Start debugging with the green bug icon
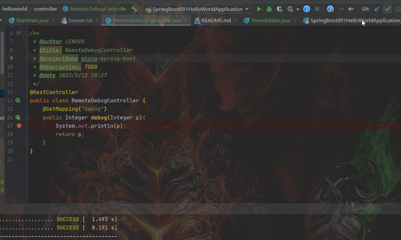 coord(269,9)
